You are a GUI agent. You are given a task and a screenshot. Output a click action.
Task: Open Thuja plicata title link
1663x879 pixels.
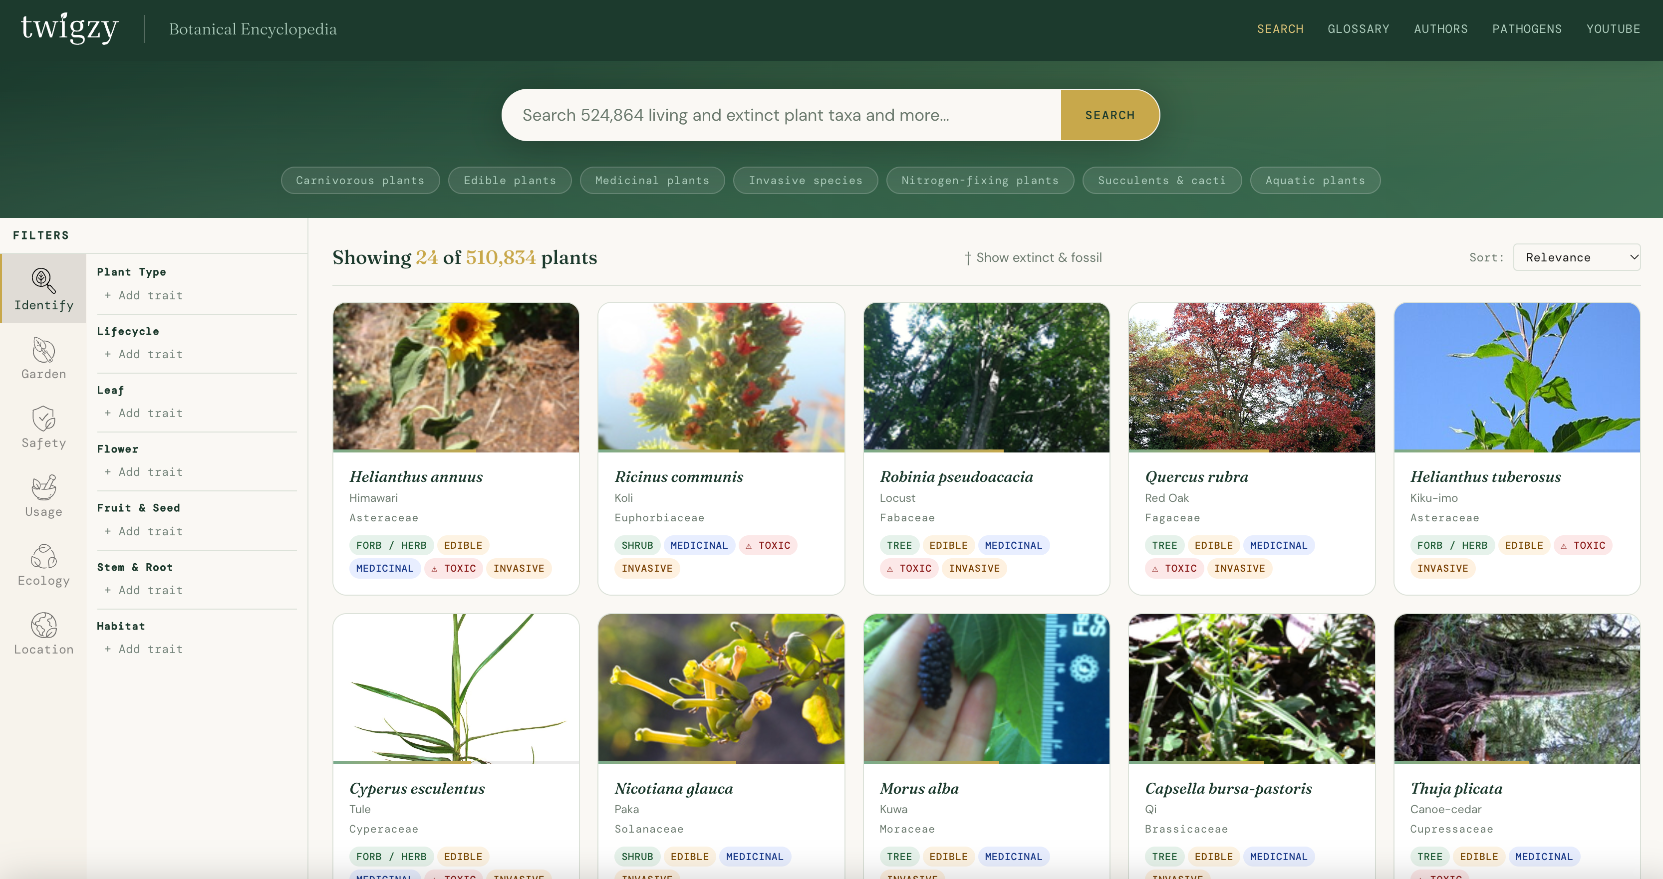pyautogui.click(x=1456, y=789)
